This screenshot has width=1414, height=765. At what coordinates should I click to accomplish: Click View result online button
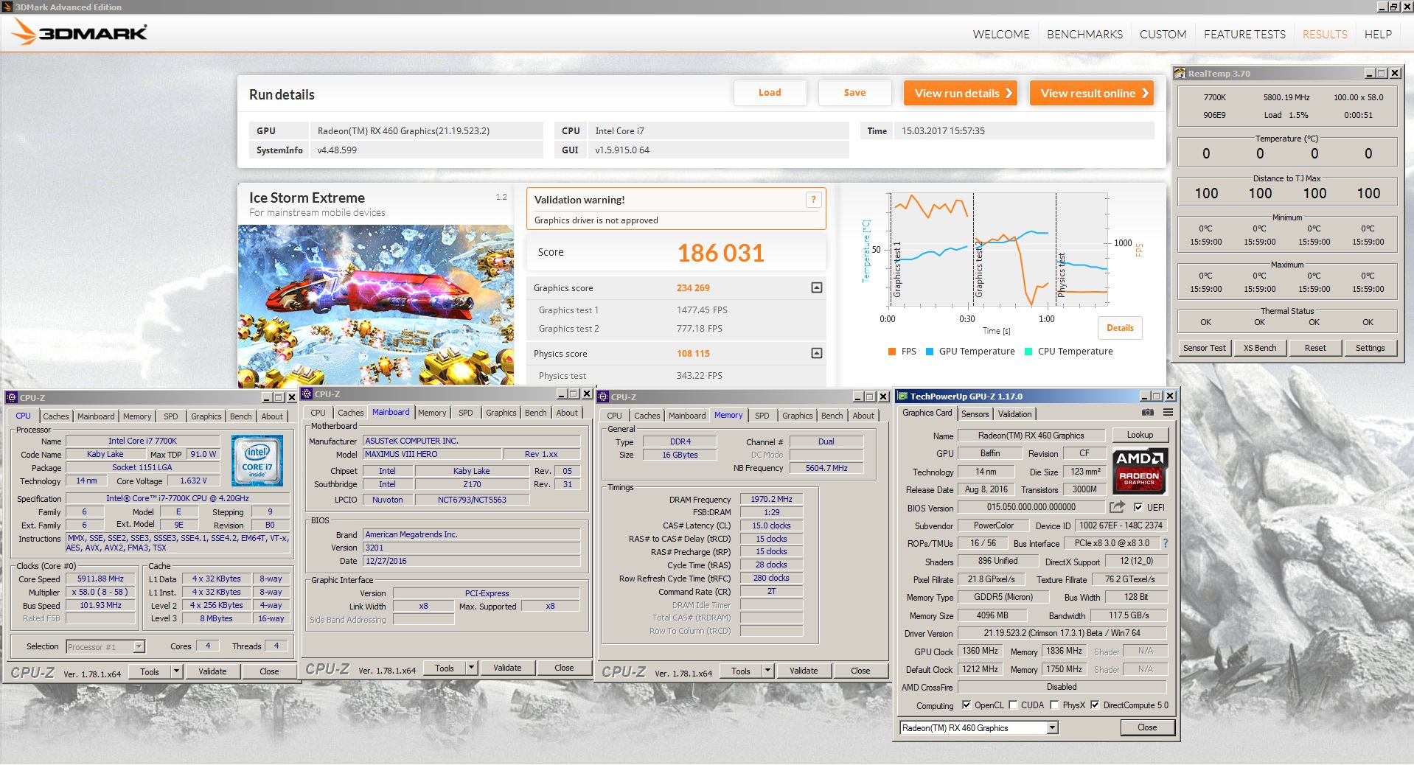point(1092,93)
